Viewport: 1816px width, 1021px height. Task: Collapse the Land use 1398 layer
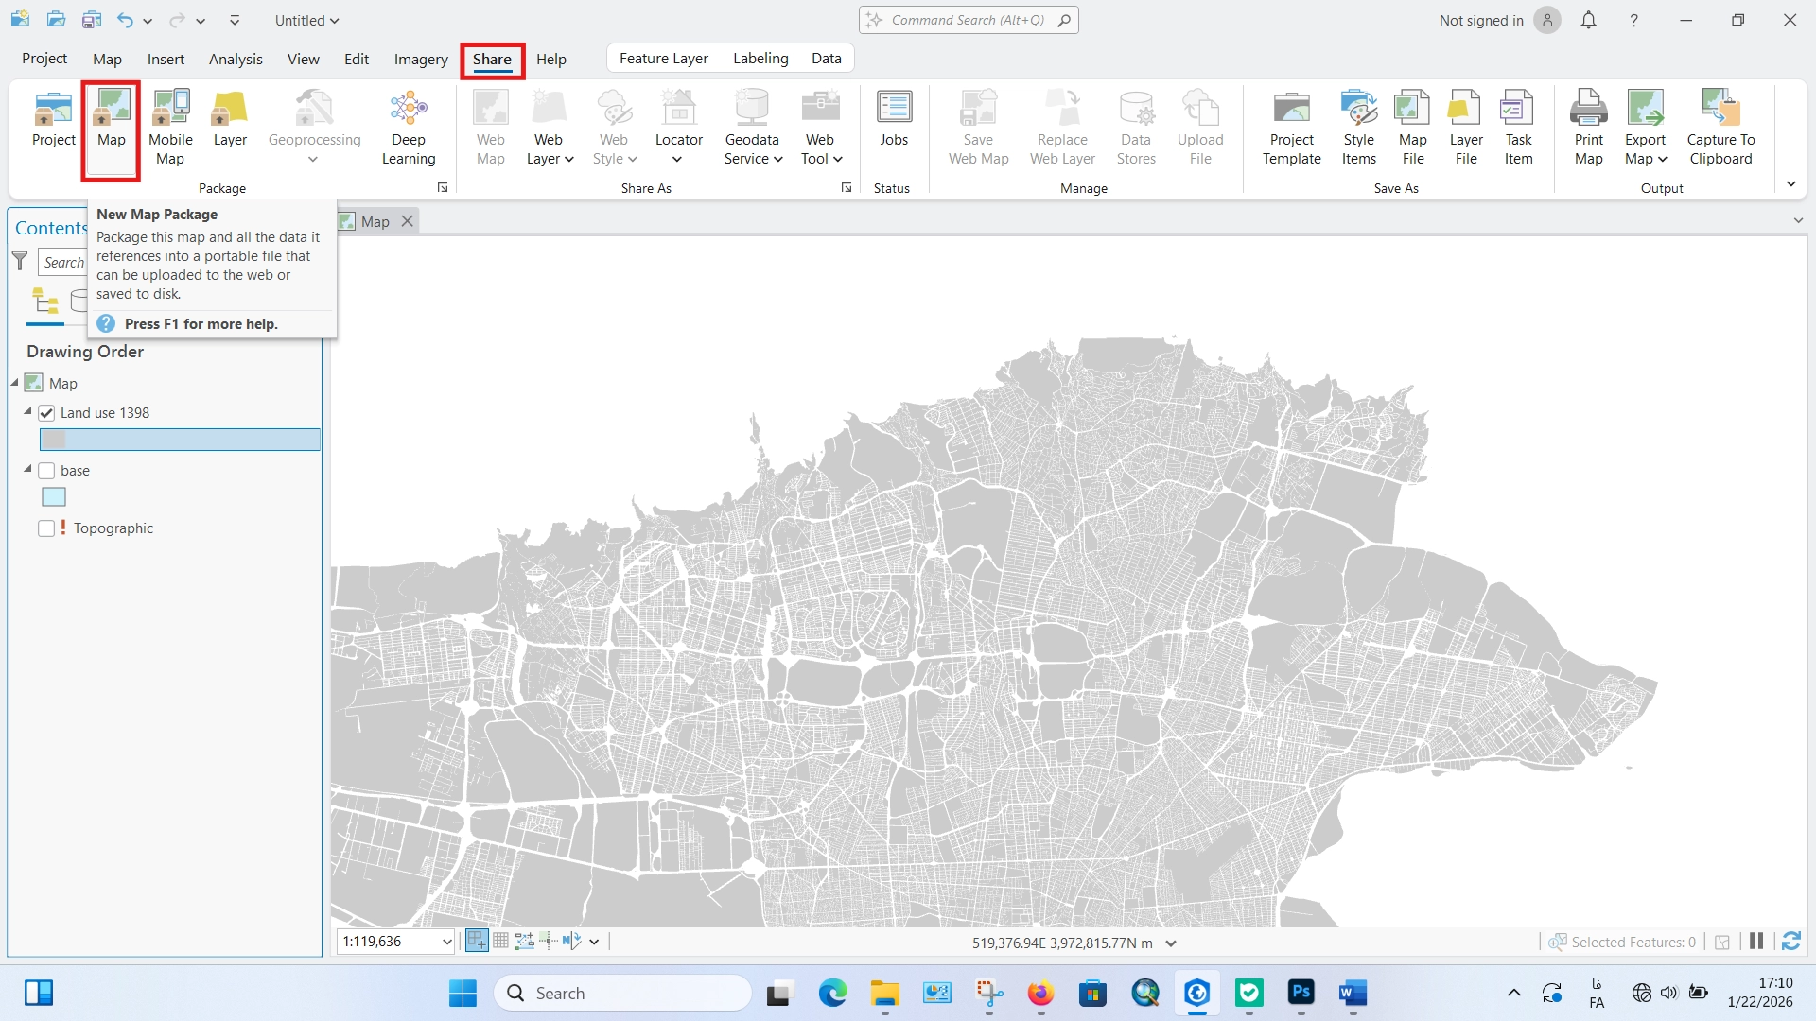point(27,412)
